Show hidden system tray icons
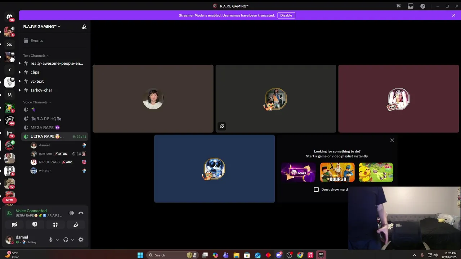The height and width of the screenshot is (259, 461). coord(414,255)
